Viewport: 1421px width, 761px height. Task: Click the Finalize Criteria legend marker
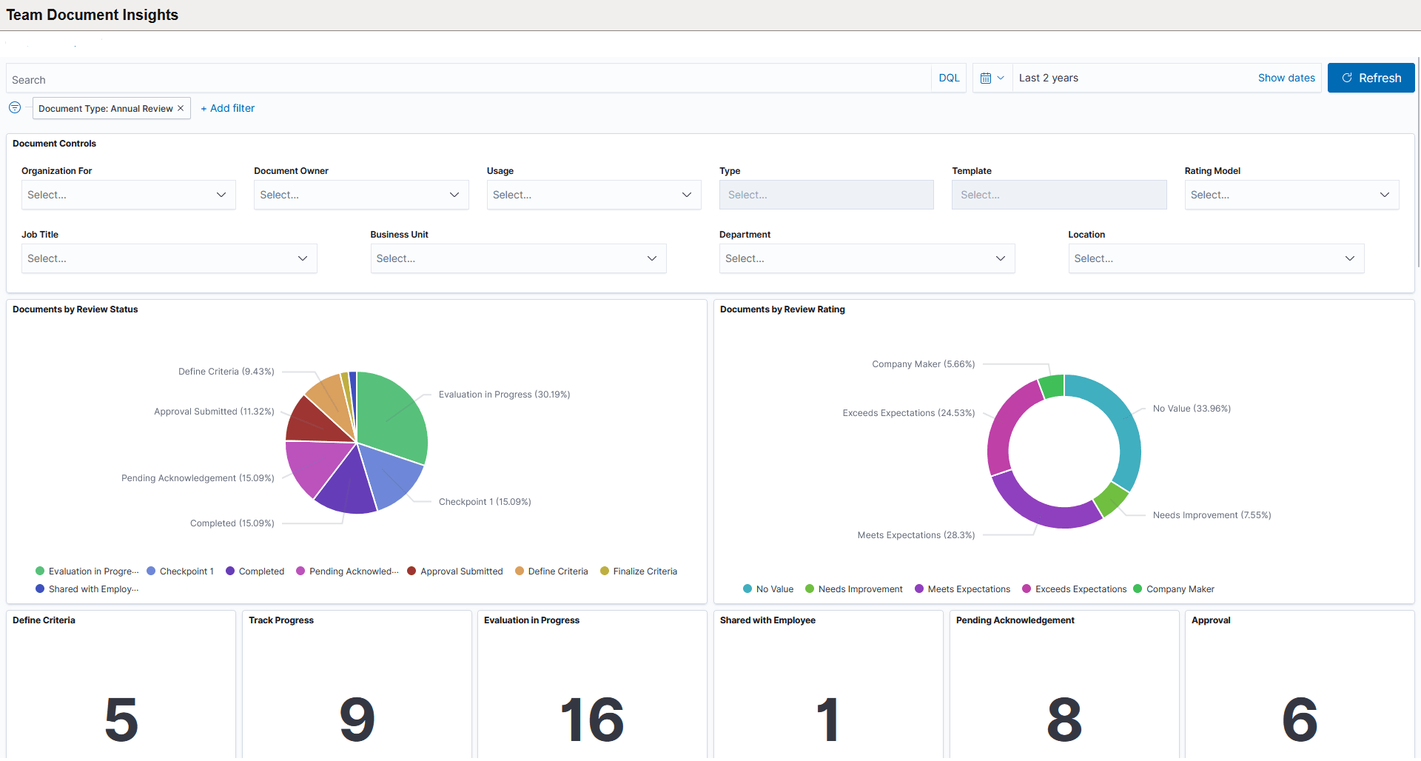[605, 571]
